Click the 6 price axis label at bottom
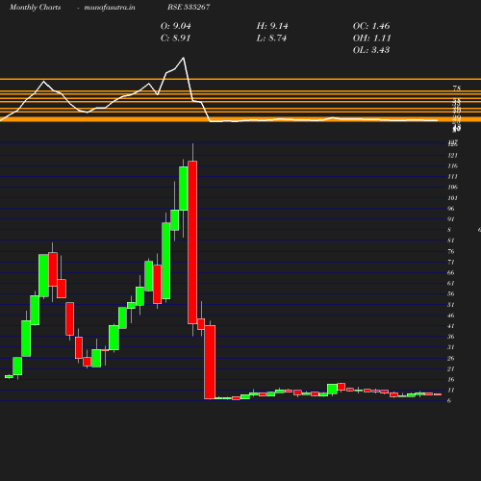Screen dimensions: 481x481 [449, 401]
